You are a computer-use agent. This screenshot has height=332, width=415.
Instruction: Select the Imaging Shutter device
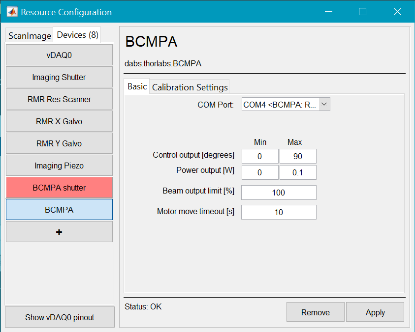coord(59,77)
